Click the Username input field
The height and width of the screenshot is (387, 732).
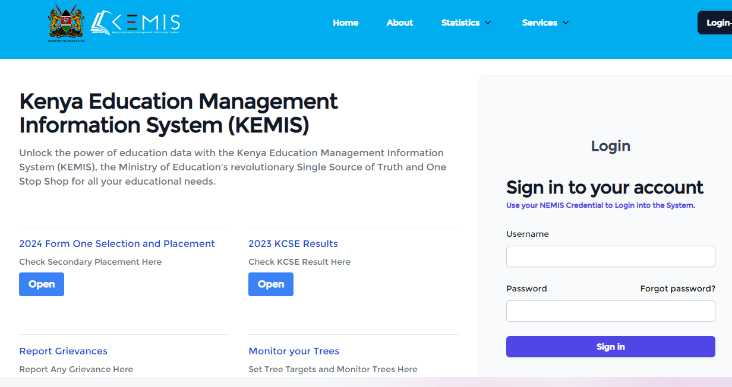point(610,256)
